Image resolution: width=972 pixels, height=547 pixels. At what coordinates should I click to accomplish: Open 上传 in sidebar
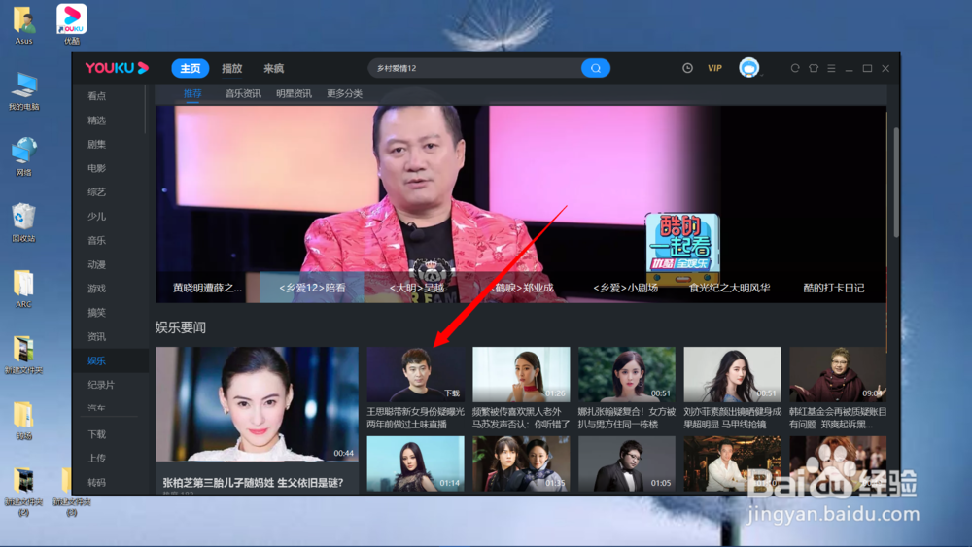(x=96, y=459)
